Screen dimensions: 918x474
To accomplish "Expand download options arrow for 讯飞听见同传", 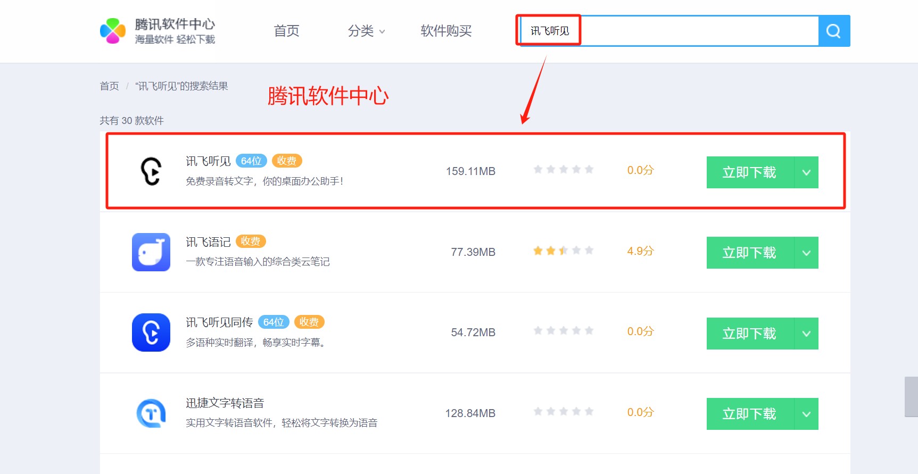I will pyautogui.click(x=806, y=334).
